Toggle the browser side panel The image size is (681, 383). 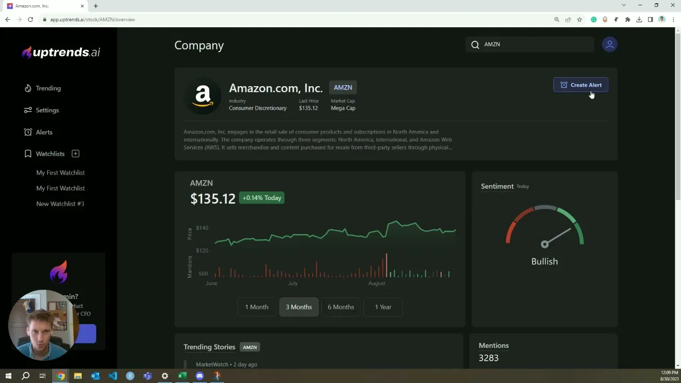tap(650, 20)
